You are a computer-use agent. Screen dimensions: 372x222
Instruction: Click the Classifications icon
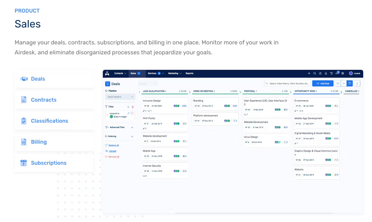click(24, 121)
